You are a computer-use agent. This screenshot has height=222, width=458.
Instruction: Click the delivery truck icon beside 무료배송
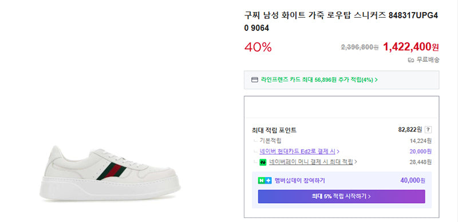(x=411, y=60)
